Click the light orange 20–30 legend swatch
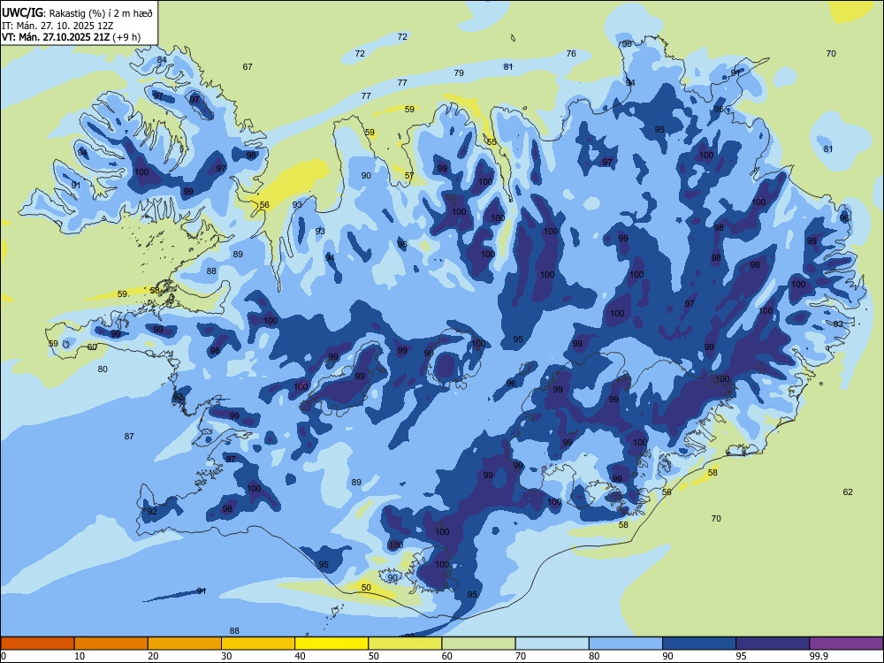The width and height of the screenshot is (884, 663). pos(185,644)
